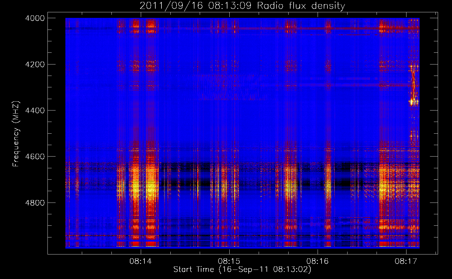This screenshot has width=452, height=279.
Task: Select the 4600 frequency axis label
Action: 35,157
